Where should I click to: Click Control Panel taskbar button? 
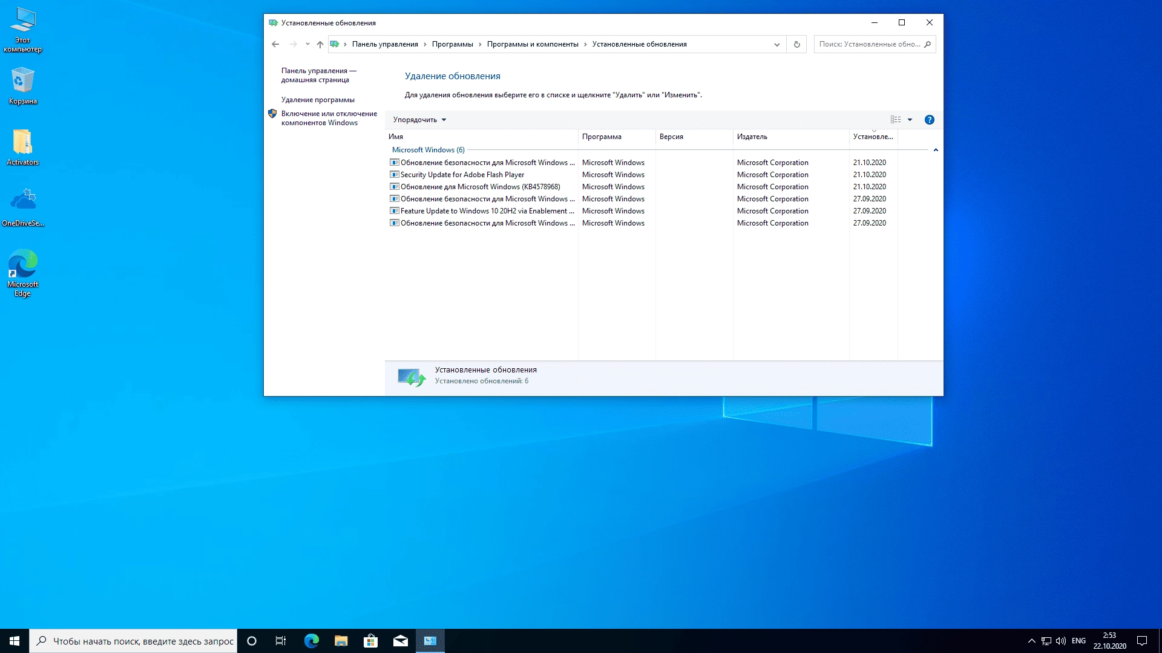coord(430,641)
